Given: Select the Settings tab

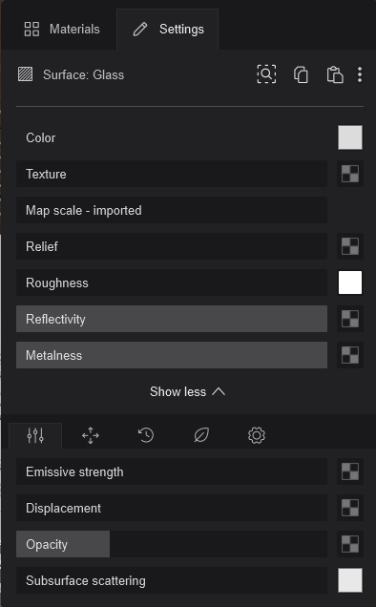Looking at the screenshot, I should tap(168, 30).
